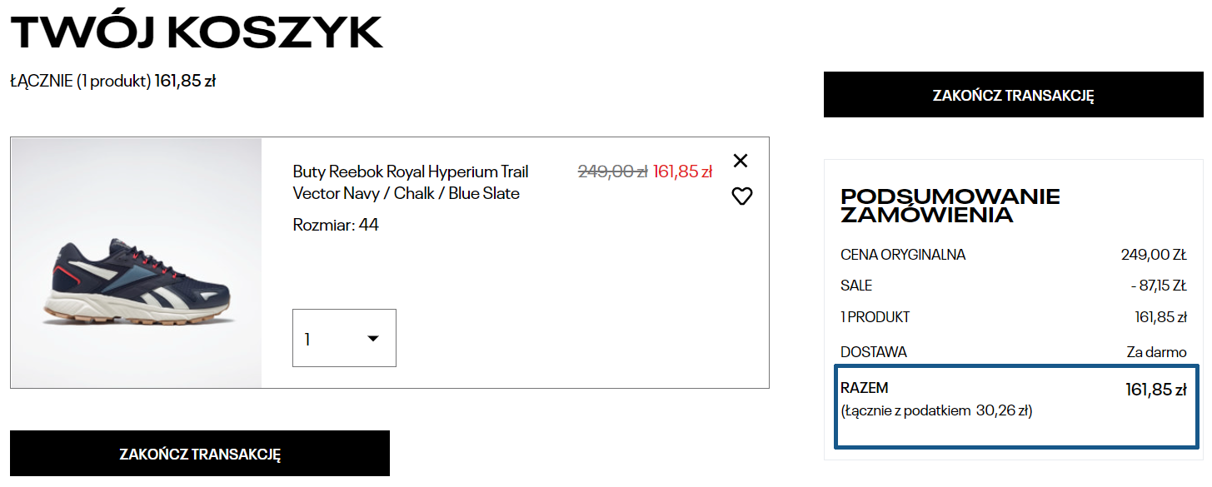The image size is (1212, 487).
Task: Select the SALE discount summary row
Action: [1013, 286]
